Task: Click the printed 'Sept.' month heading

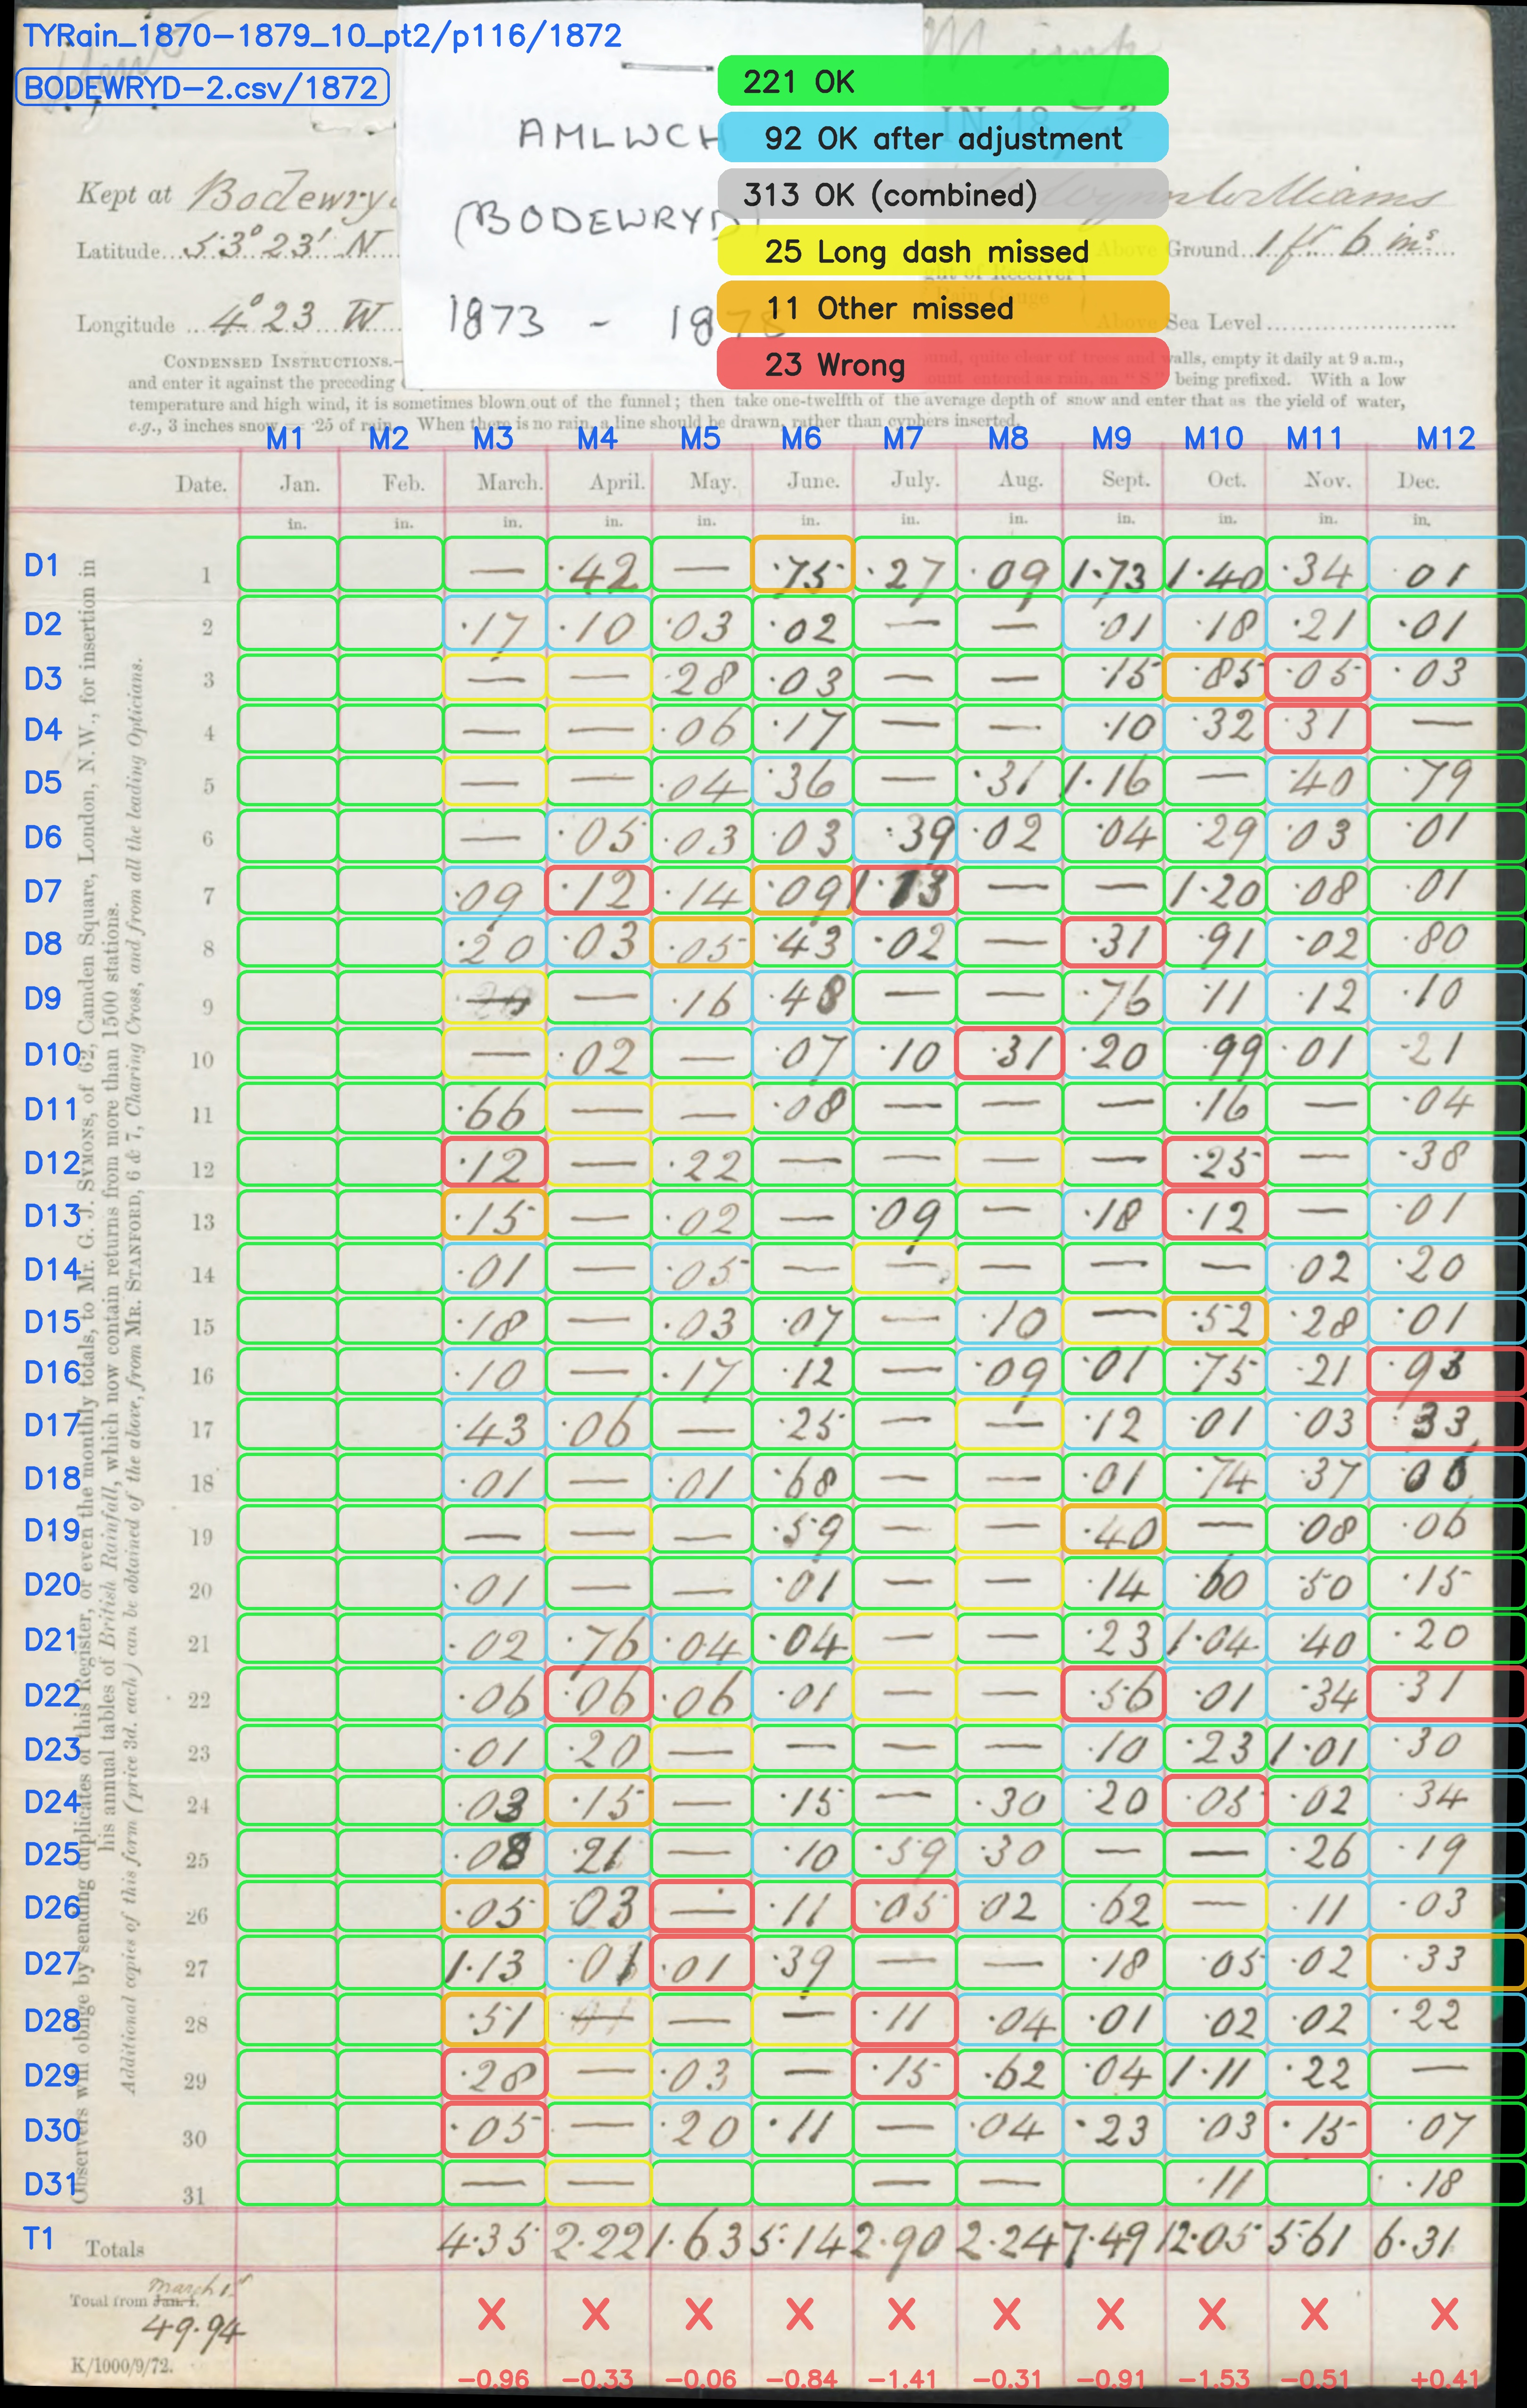Action: click(1125, 480)
